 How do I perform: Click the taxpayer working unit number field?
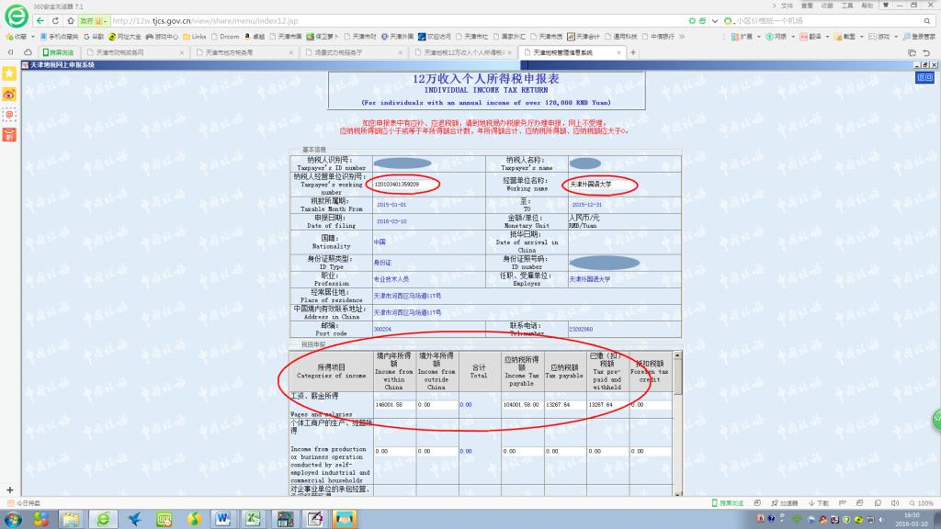[x=403, y=185]
